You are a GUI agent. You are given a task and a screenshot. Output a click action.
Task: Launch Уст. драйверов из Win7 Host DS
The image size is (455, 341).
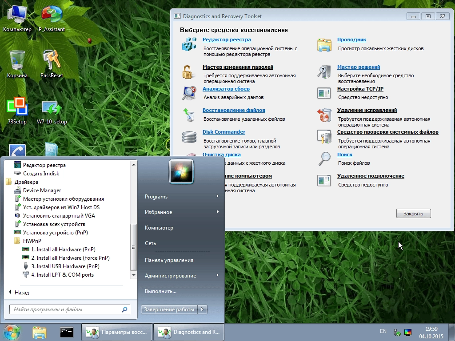[x=57, y=207]
